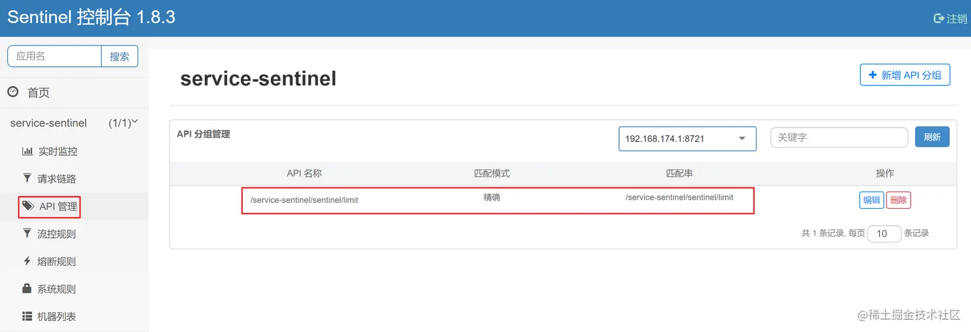The height and width of the screenshot is (332, 971).
Task: Focus the 关键字 keyword field
Action: tap(839, 137)
